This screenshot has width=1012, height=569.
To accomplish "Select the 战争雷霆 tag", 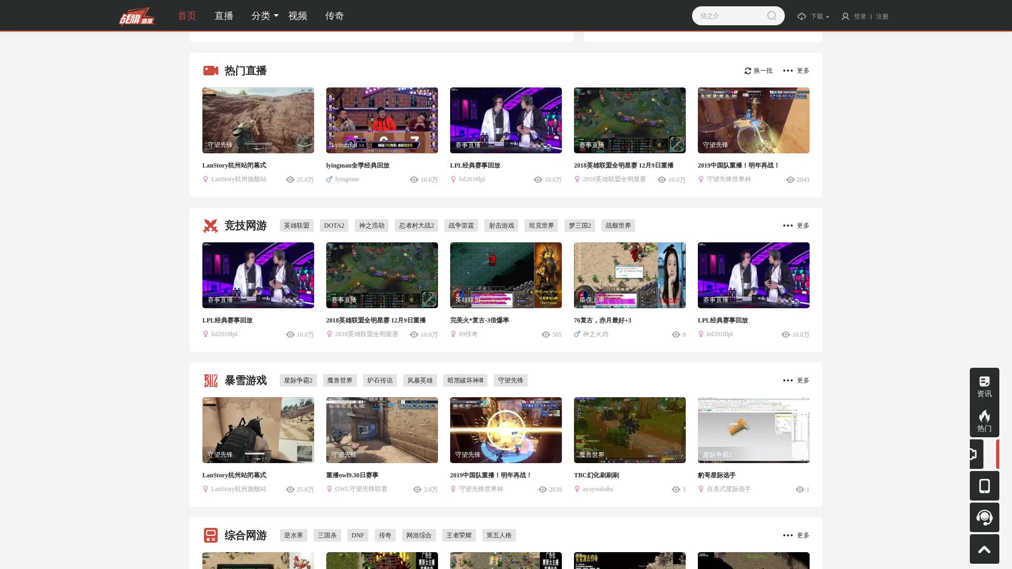I will pyautogui.click(x=461, y=225).
